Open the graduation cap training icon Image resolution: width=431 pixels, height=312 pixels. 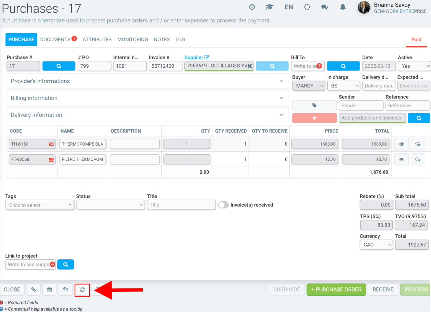[270, 7]
